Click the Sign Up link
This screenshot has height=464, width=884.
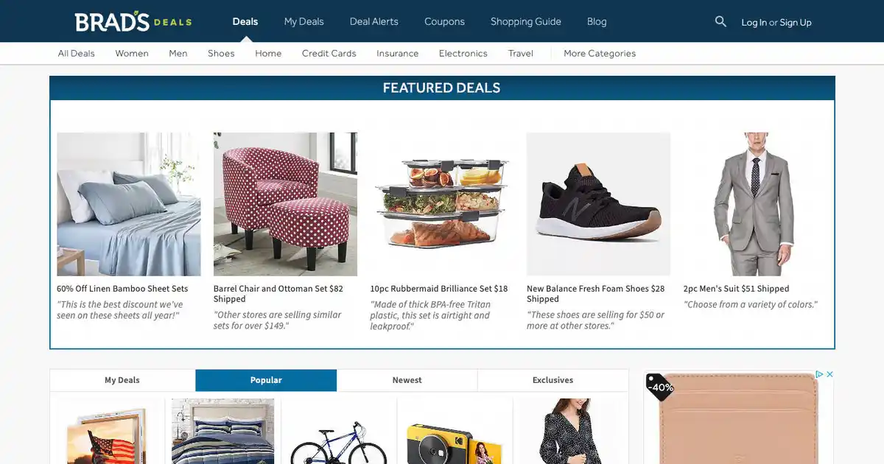coord(796,22)
